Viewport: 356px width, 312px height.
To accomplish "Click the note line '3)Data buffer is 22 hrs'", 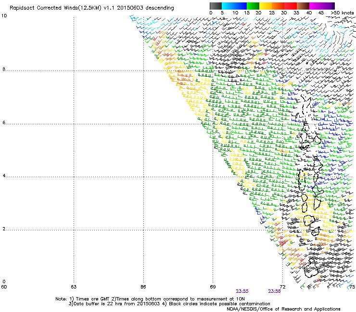I will click(169, 304).
